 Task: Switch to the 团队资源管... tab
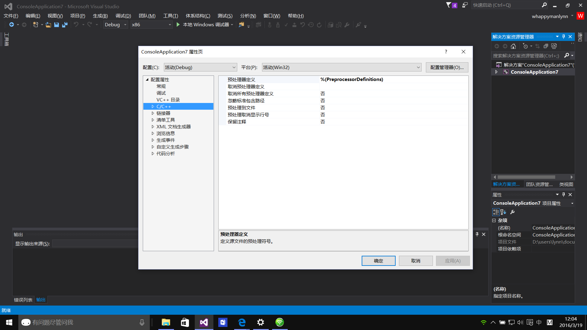pyautogui.click(x=539, y=184)
